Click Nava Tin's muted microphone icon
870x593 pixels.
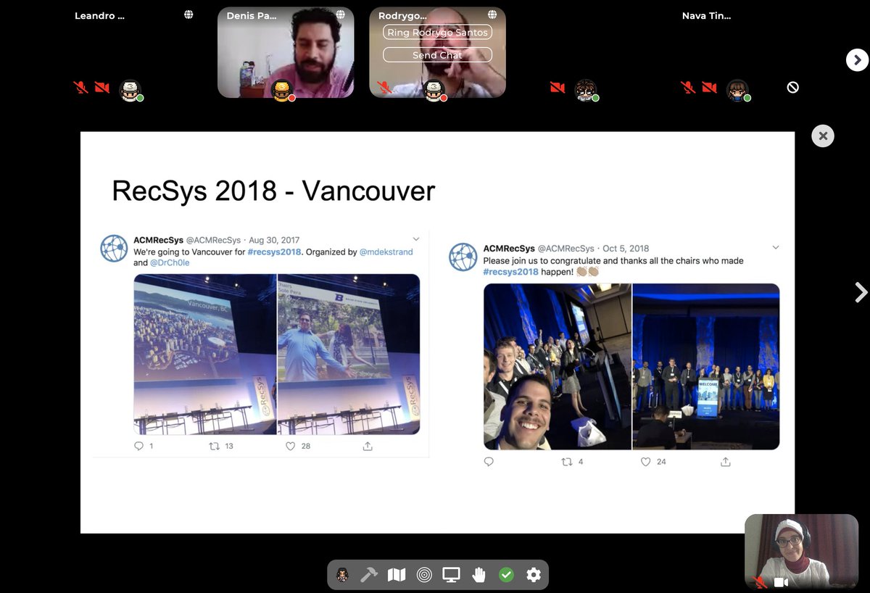(688, 88)
